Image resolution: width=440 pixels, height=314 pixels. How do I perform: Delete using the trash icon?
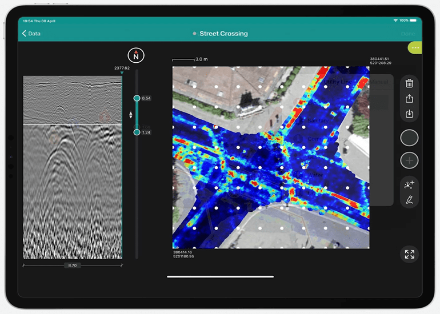coord(409,83)
